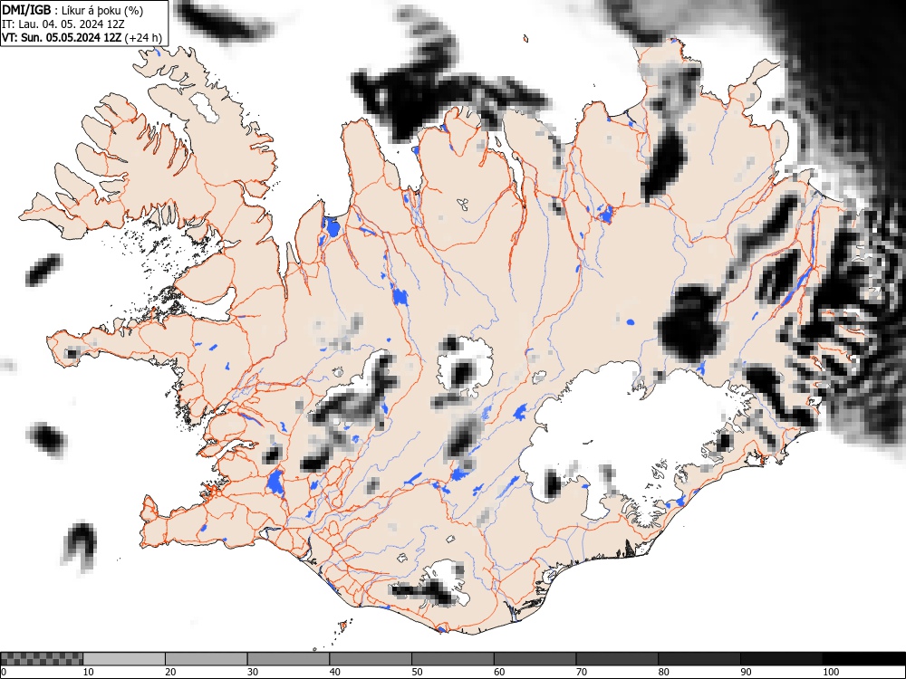Click the legend label 50
The width and height of the screenshot is (906, 679).
(x=417, y=672)
